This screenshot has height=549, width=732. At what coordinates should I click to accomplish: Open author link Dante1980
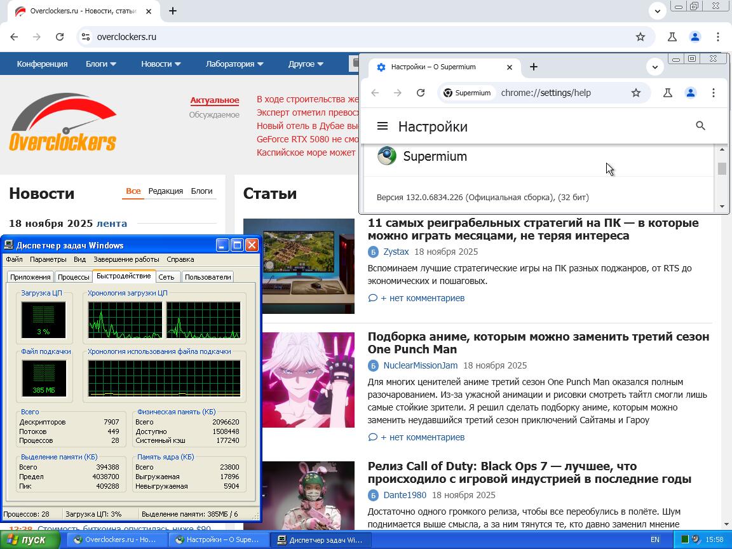pos(405,495)
